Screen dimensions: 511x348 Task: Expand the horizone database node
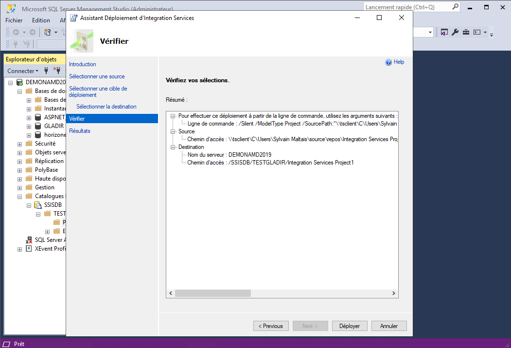pos(29,135)
